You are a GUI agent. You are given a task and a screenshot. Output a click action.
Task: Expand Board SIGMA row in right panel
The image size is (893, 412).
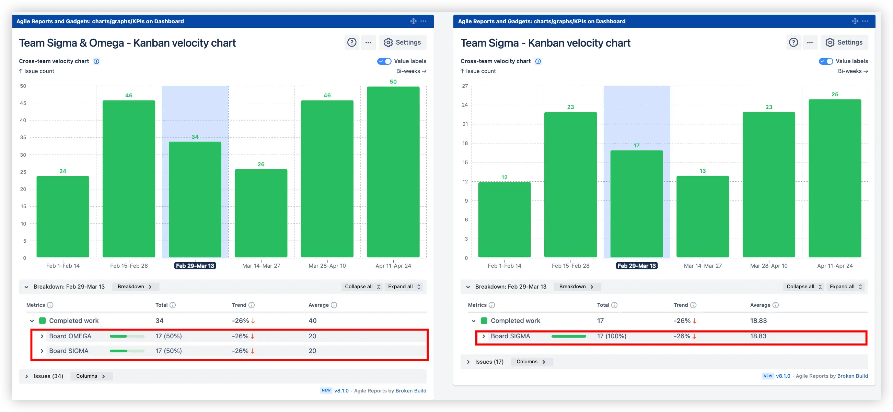coord(484,336)
